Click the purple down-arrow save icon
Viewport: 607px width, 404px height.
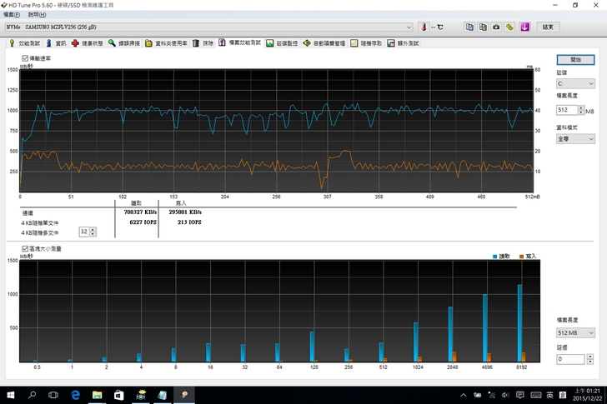coord(524,27)
